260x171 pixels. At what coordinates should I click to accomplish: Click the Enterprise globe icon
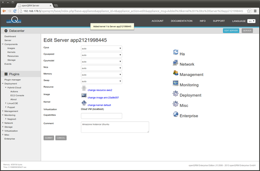click(175, 114)
